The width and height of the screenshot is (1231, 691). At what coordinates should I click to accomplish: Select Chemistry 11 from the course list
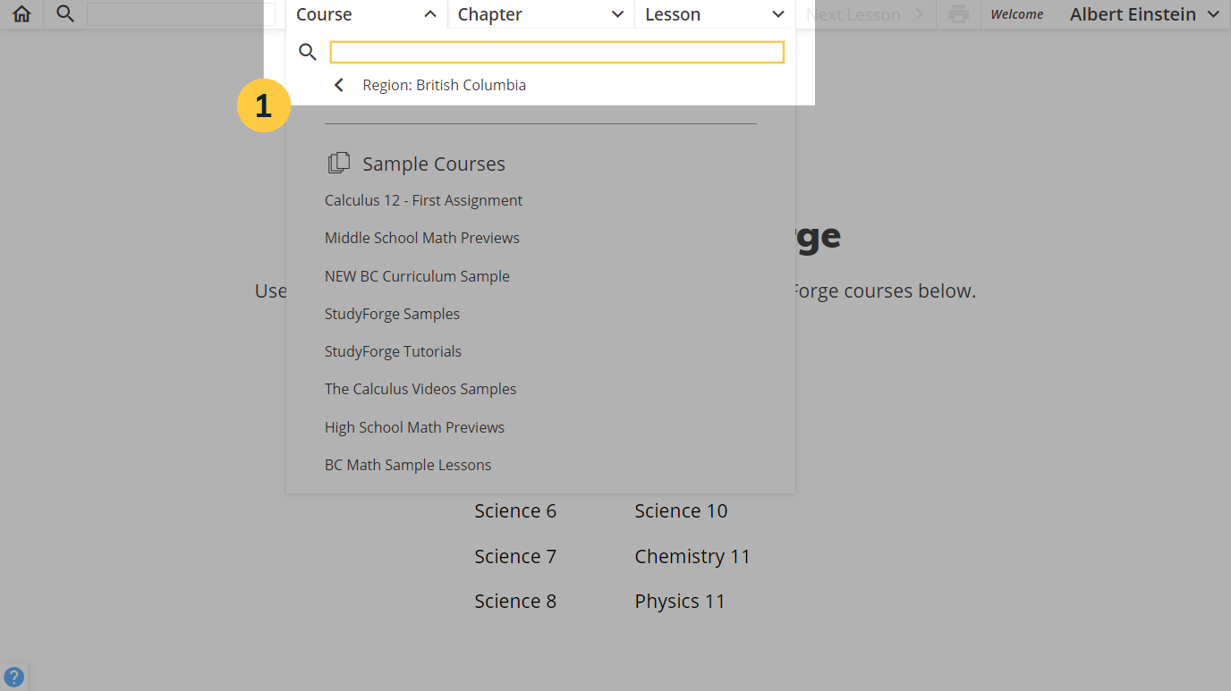pyautogui.click(x=692, y=555)
